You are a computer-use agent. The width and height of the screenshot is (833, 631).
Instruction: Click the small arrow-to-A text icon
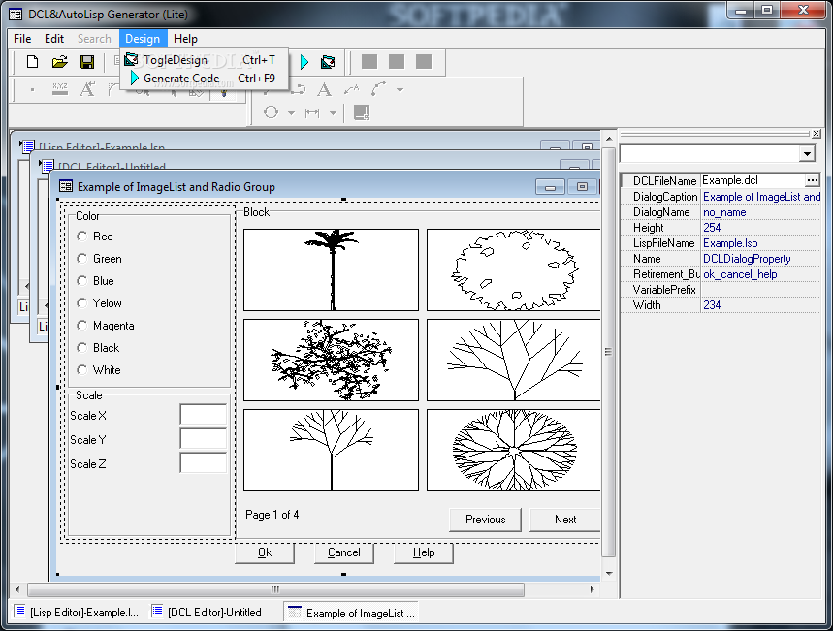(x=351, y=89)
